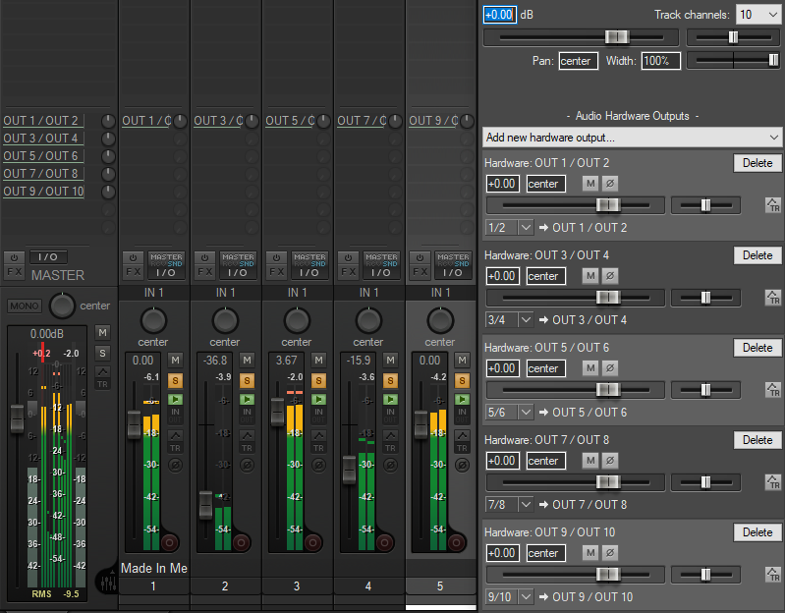The width and height of the screenshot is (785, 613).
Task: Unsolo track 2
Action: pyautogui.click(x=247, y=381)
